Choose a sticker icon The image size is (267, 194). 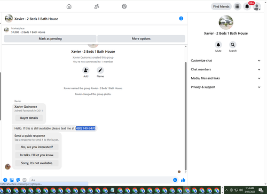click(x=18, y=180)
